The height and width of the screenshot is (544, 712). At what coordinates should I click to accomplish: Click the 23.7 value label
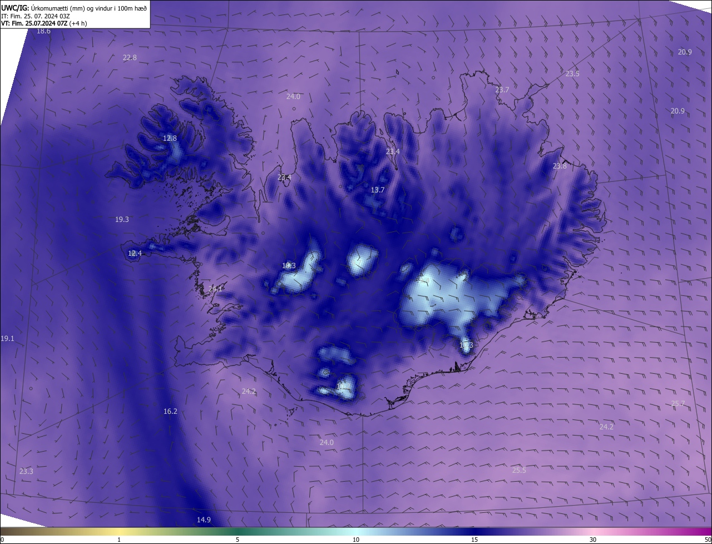pos(502,90)
